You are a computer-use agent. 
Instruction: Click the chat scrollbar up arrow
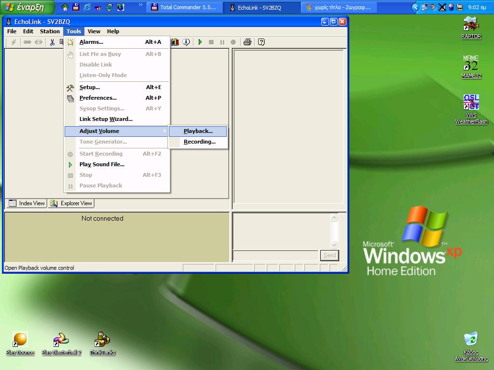tap(334, 217)
